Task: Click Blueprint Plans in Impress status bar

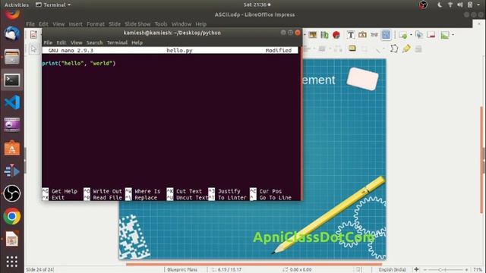Action: point(182,270)
